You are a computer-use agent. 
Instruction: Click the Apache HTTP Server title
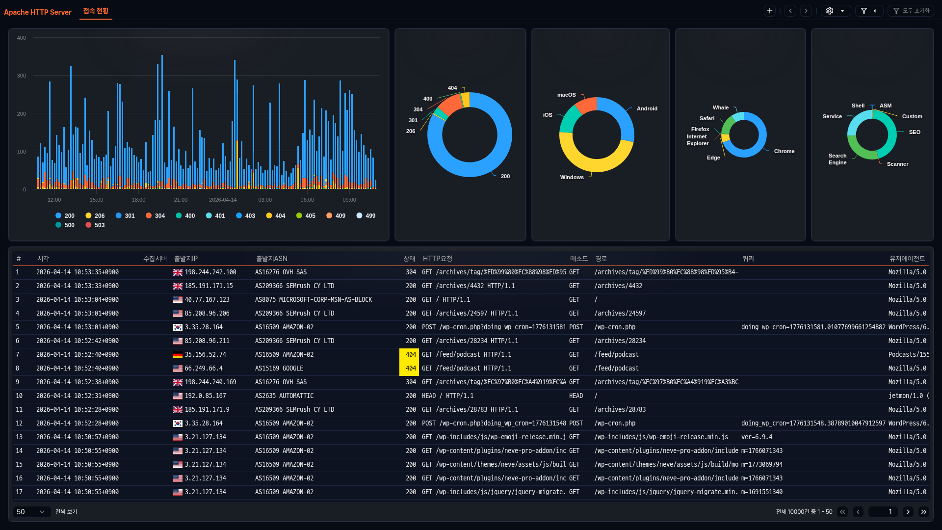point(38,12)
